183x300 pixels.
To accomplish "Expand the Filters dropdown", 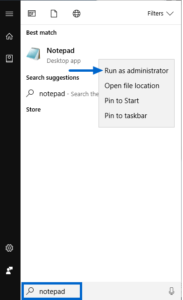I will click(161, 14).
